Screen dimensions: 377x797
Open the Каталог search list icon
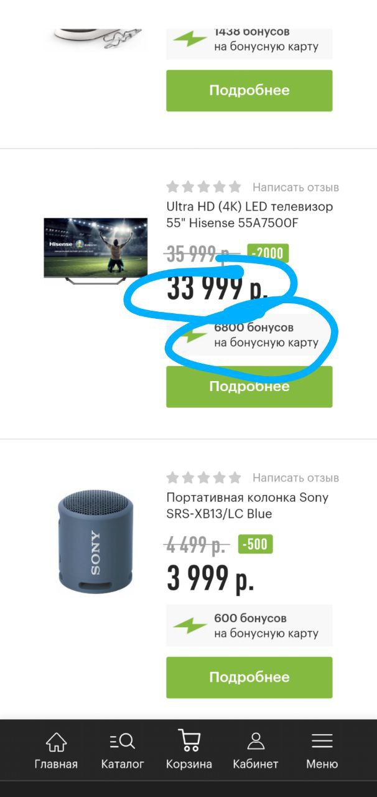[123, 741]
